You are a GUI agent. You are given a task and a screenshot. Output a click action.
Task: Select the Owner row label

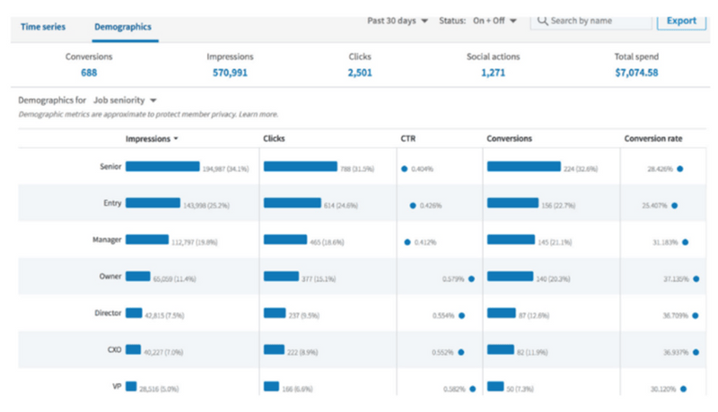[110, 276]
